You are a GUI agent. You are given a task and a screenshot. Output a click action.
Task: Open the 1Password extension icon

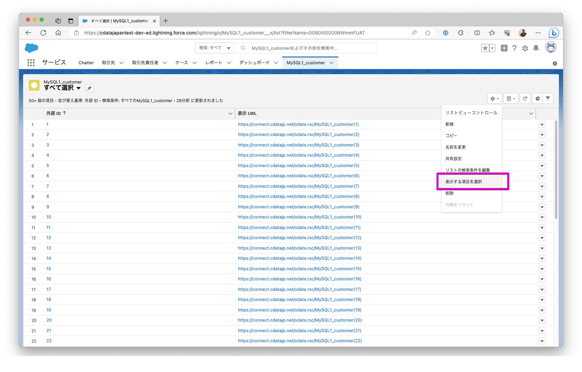(x=446, y=33)
